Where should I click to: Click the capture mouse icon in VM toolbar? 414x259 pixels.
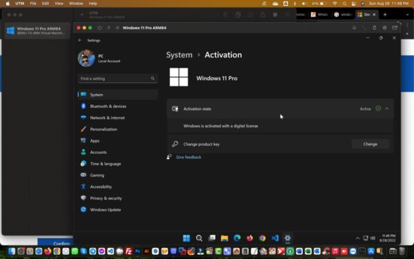pos(354,28)
